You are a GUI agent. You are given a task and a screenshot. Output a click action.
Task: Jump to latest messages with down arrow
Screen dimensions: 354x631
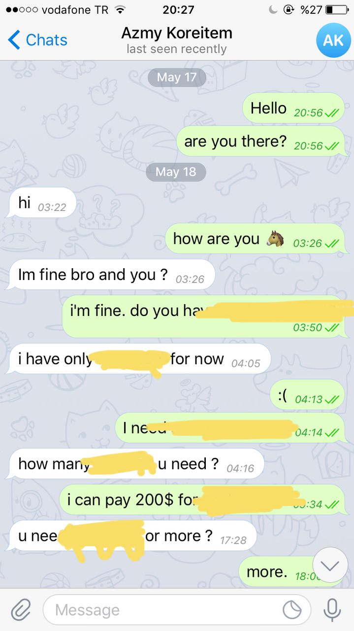[330, 565]
